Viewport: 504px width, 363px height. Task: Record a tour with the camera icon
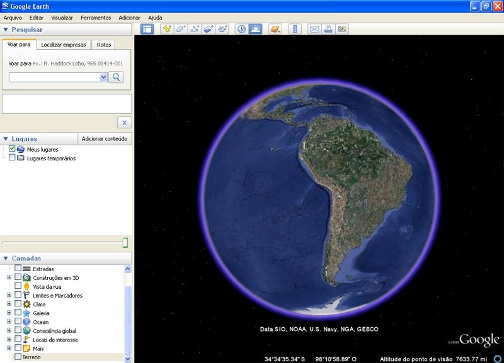click(x=222, y=29)
